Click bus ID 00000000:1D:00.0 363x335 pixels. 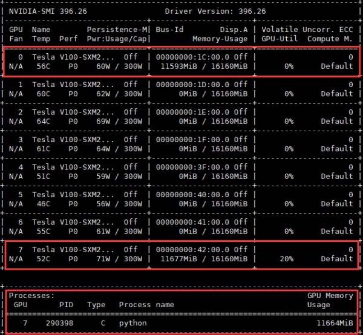pos(192,85)
